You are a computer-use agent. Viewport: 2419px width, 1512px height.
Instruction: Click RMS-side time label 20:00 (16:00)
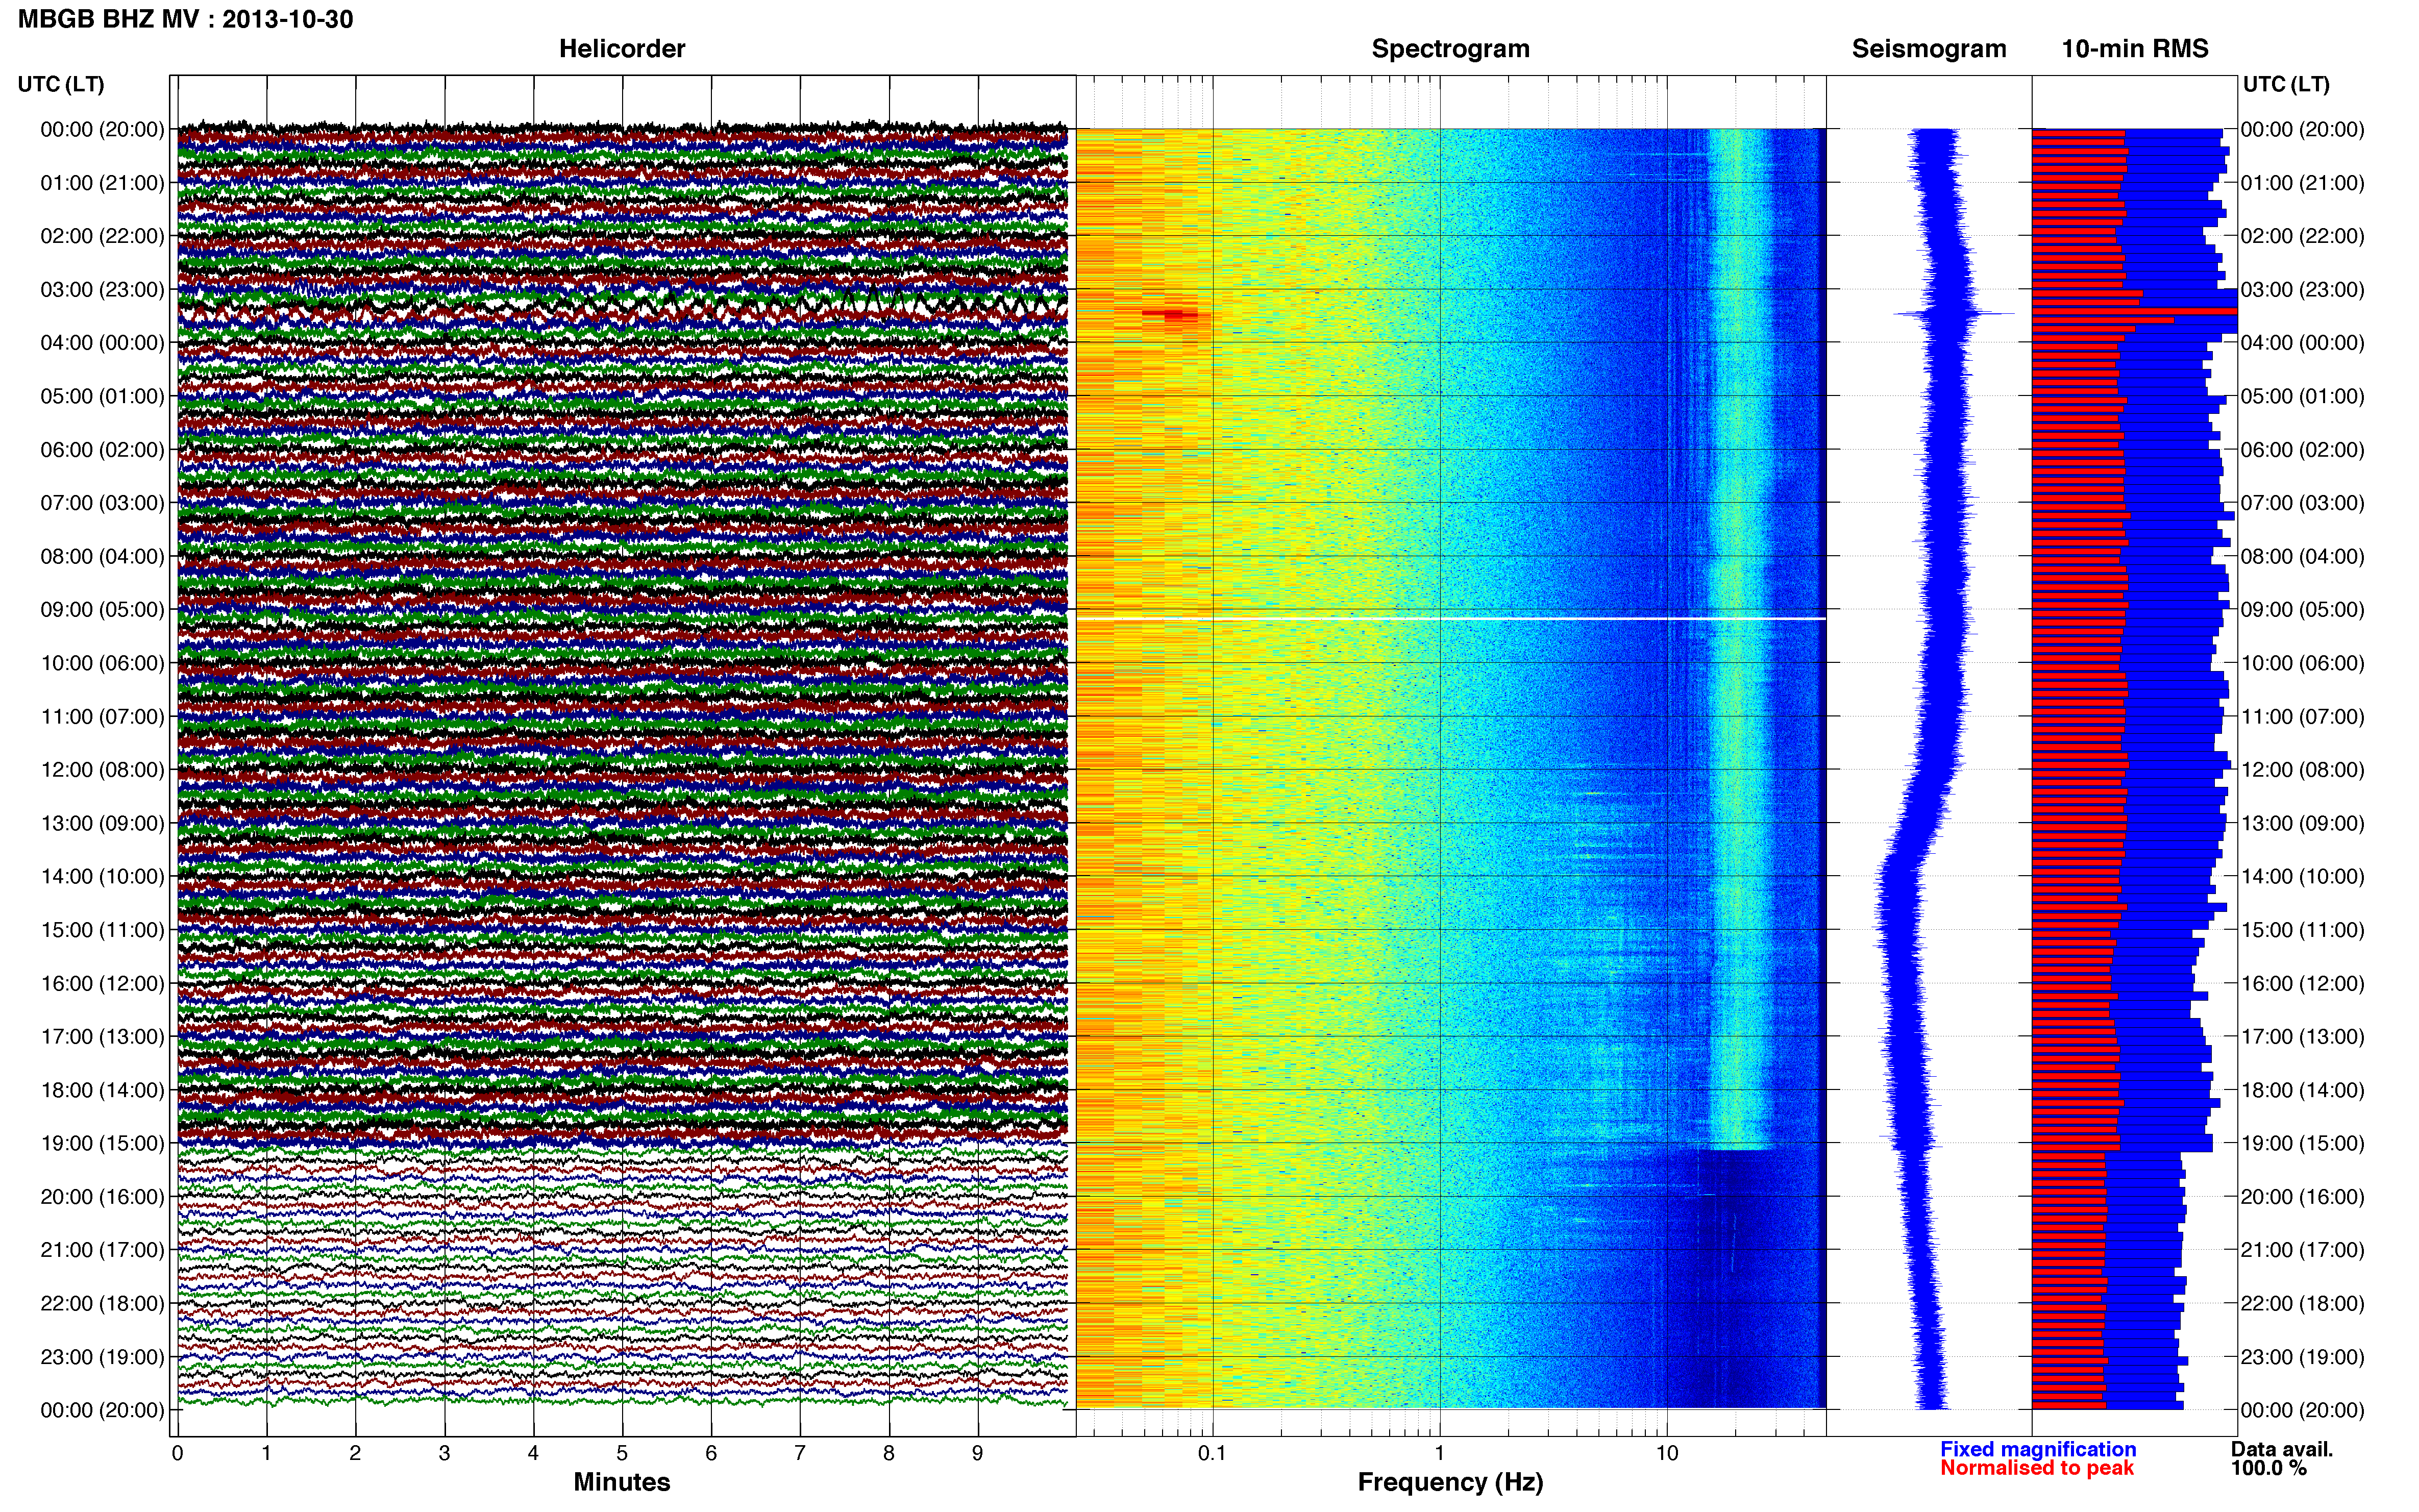pyautogui.click(x=2302, y=1197)
